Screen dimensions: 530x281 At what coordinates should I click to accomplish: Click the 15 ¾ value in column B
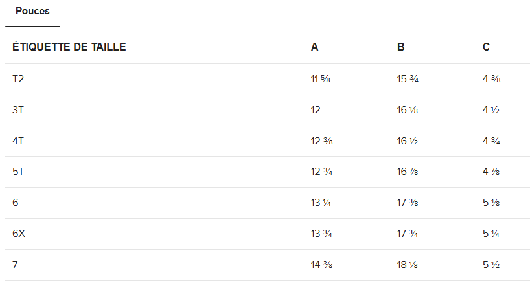(408, 79)
